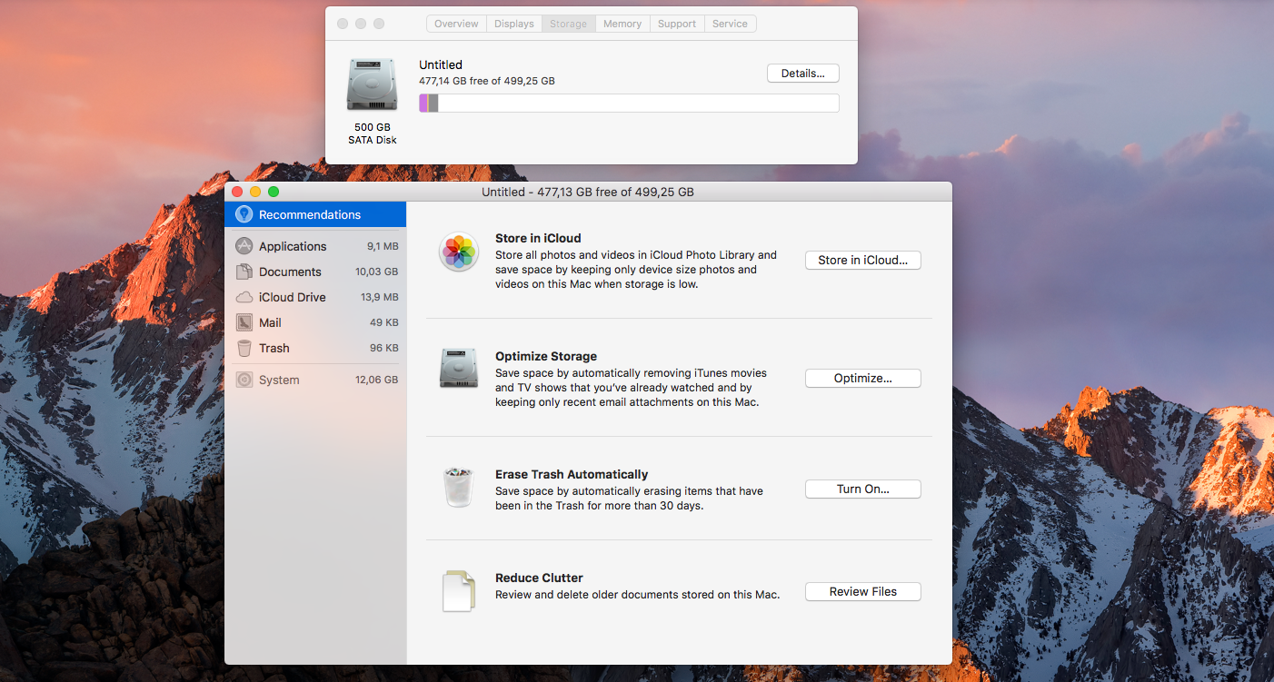Viewport: 1274px width, 682px height.
Task: Click the Mail stamp icon in sidebar
Action: [244, 322]
